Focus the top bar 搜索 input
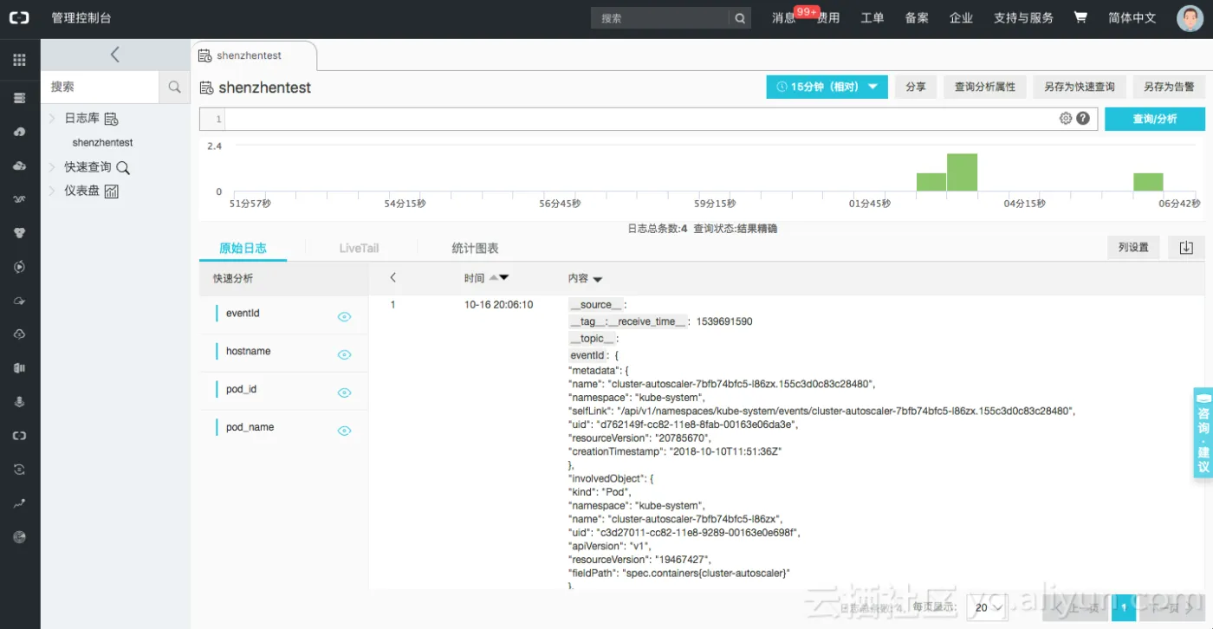1213x629 pixels. (660, 17)
